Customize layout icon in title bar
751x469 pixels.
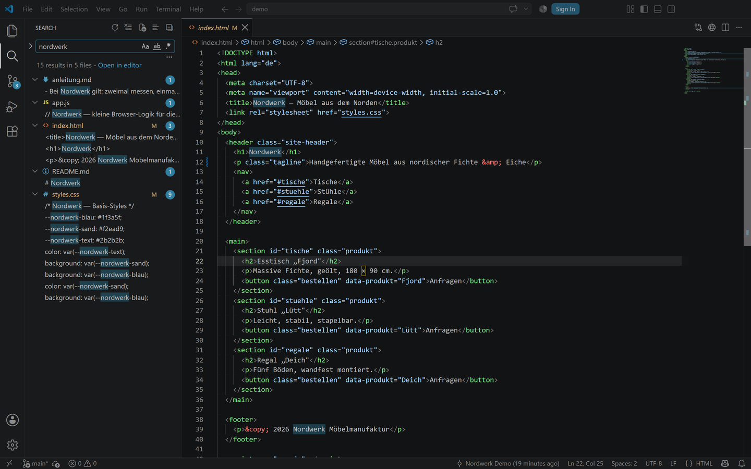[x=631, y=9]
